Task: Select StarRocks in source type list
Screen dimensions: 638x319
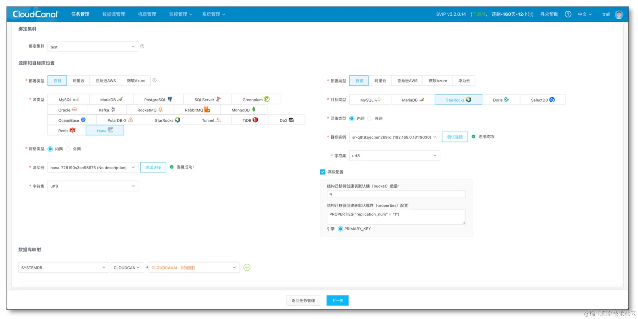Action: (167, 120)
